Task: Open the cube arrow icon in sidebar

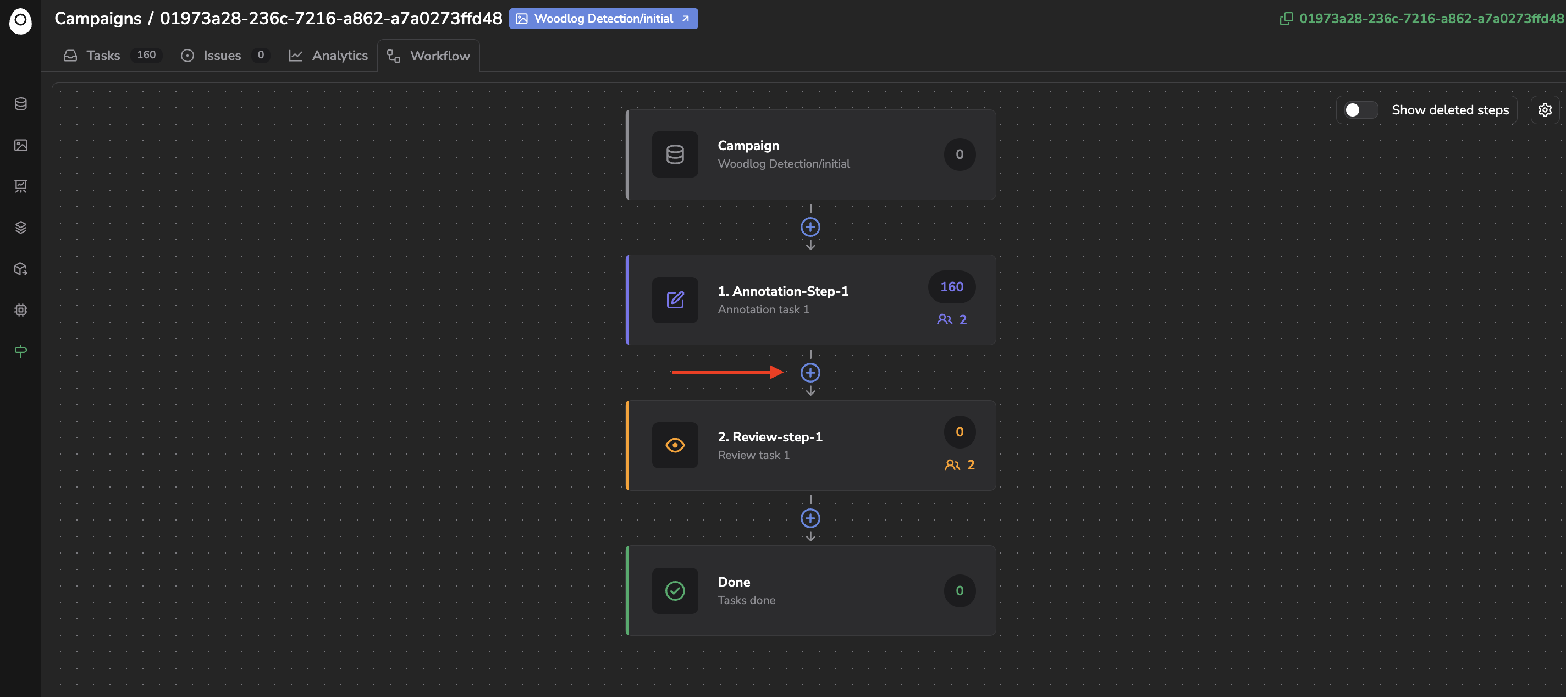Action: 21,269
